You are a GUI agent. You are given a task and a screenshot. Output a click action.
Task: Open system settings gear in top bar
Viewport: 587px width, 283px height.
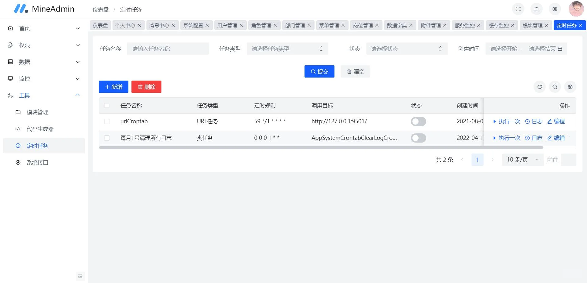555,9
